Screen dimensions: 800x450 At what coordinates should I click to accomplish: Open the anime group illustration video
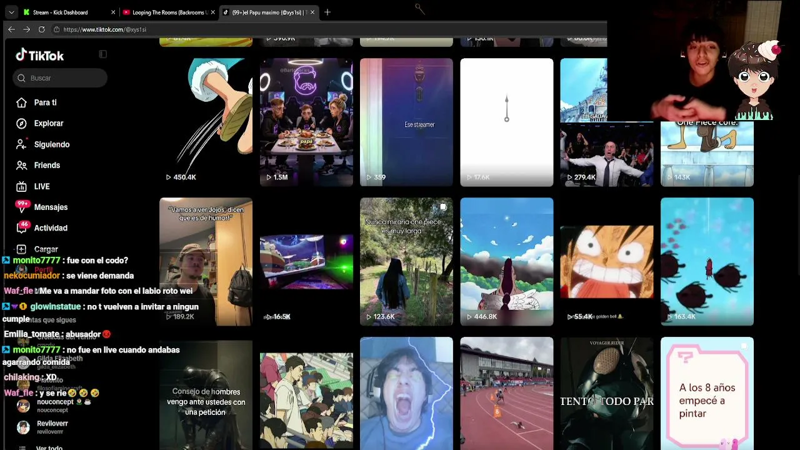tap(306, 394)
